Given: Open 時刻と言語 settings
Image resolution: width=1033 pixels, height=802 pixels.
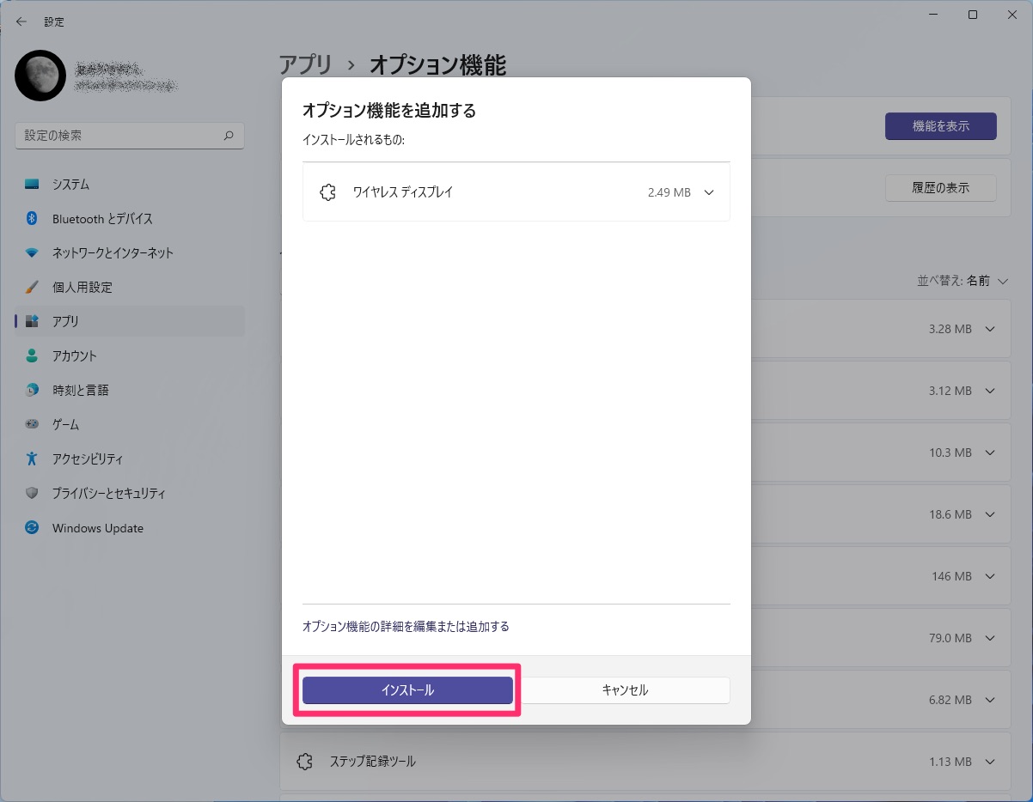Looking at the screenshot, I should [x=130, y=390].
